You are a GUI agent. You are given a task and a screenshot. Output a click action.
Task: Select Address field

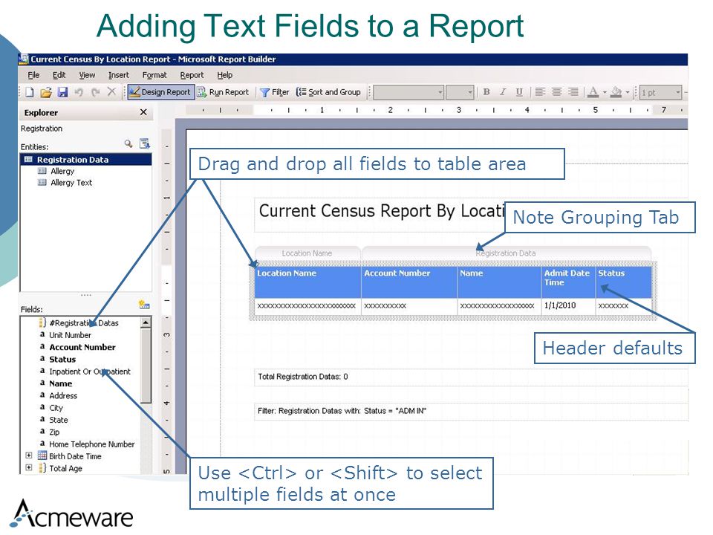(62, 396)
